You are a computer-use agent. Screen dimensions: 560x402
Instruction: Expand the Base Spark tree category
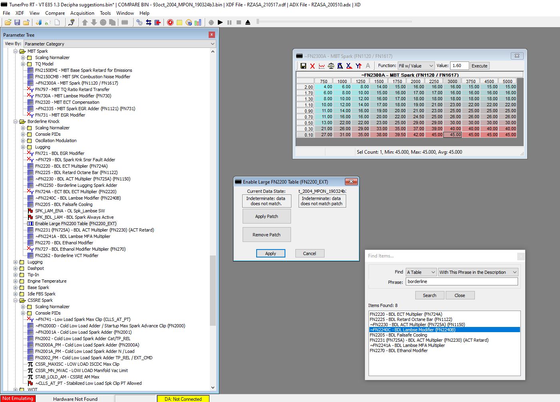[x=16, y=287]
